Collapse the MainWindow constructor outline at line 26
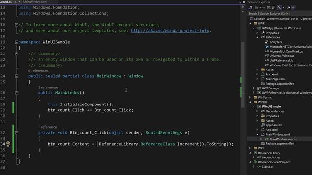This screenshot has width=312, height=175. tap(16, 93)
